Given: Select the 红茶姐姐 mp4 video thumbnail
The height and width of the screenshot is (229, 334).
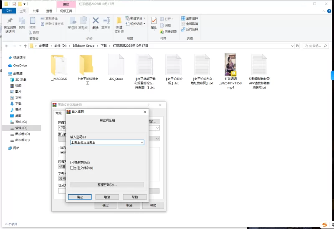Looking at the screenshot, I should click(230, 64).
